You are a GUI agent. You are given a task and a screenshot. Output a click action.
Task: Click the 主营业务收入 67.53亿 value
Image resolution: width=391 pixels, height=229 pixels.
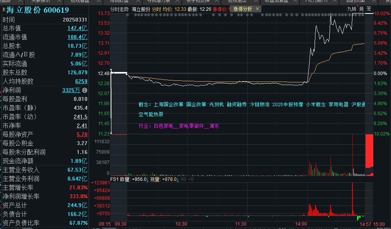point(77,170)
